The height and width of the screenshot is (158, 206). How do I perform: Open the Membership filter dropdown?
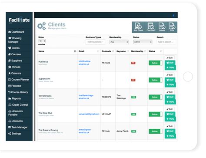tap(119, 42)
